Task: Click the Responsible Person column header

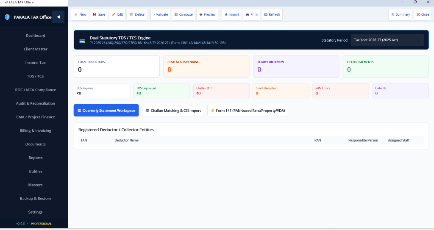Action: click(x=363, y=140)
